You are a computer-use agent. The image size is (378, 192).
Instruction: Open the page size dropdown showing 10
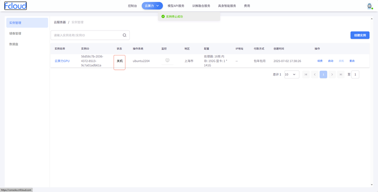[291, 75]
